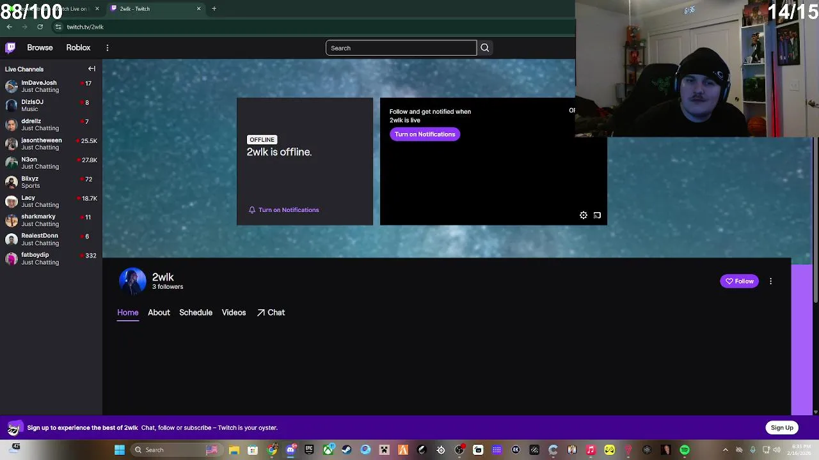Viewport: 819px width, 460px height.
Task: Switch to the Schedule tab
Action: pos(196,312)
